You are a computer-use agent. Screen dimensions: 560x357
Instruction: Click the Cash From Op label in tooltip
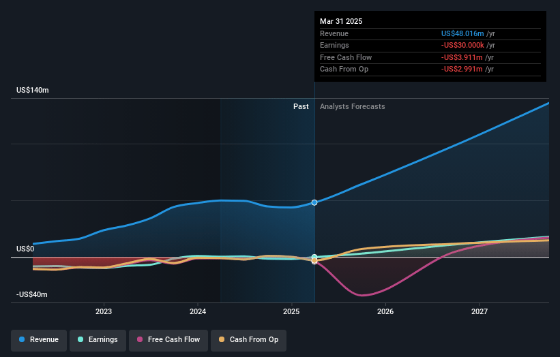344,69
